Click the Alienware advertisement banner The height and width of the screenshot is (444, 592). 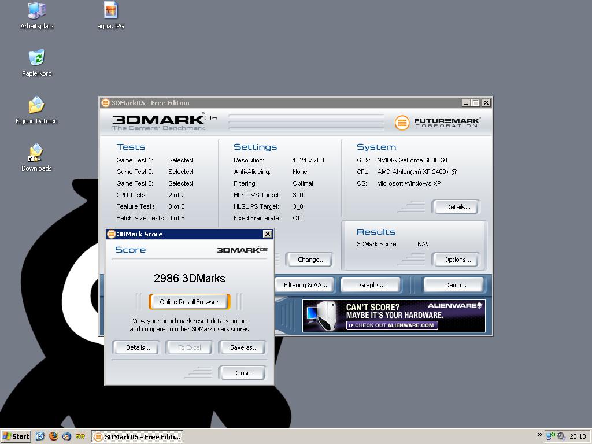[394, 316]
